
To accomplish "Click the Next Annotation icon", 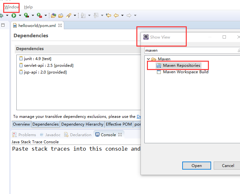I will (83, 15).
